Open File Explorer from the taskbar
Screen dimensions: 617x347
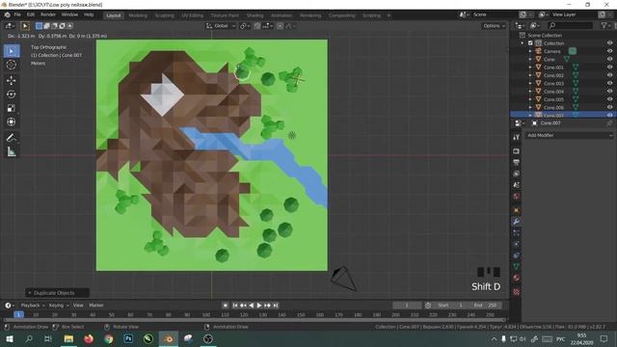[68, 338]
